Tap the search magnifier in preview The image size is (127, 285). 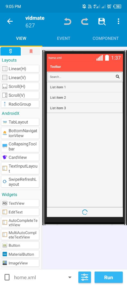[118, 77]
